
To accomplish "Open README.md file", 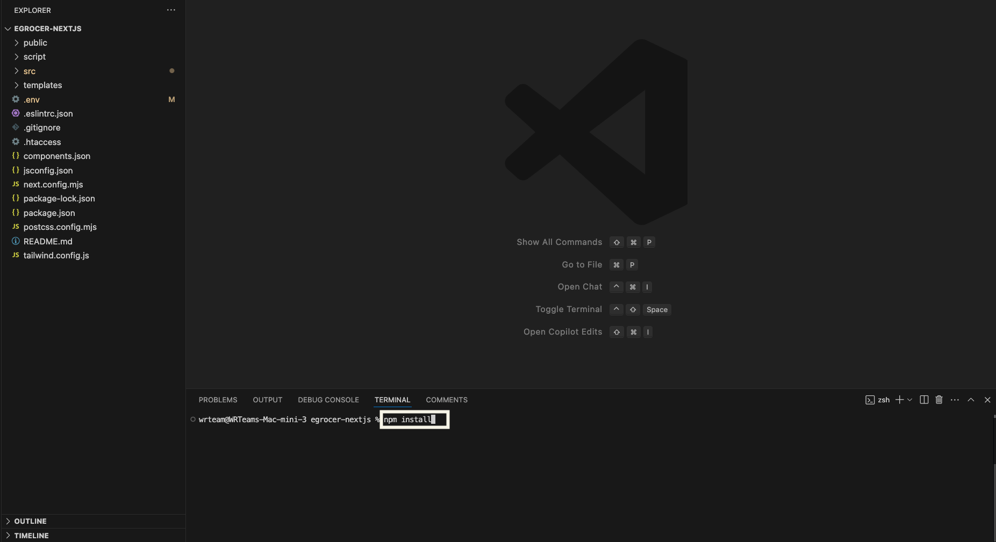I will 48,241.
